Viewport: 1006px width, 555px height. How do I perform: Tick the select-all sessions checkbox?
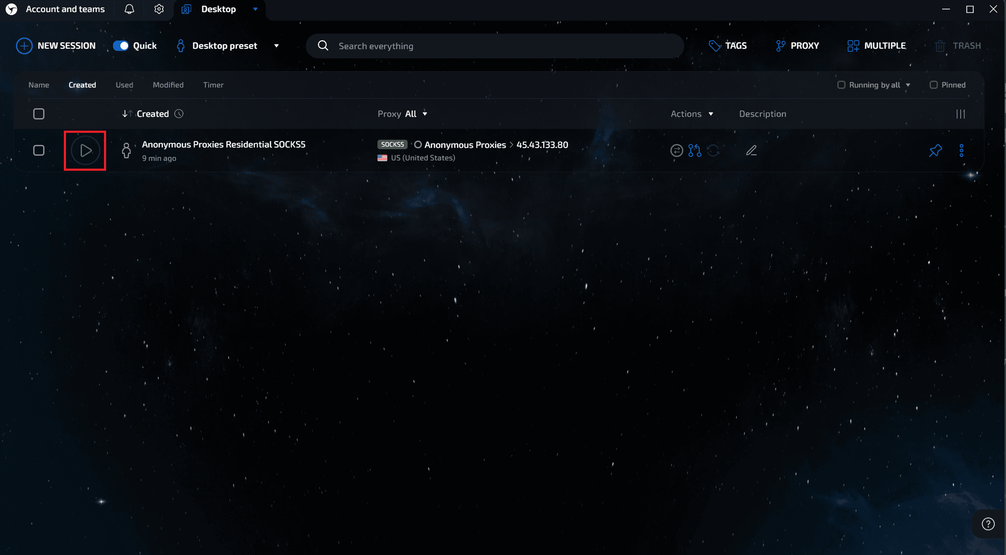(39, 114)
